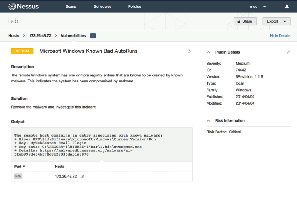Click the Published date 2014/04/04
This screenshot has width=297, height=198.
[x=245, y=96]
